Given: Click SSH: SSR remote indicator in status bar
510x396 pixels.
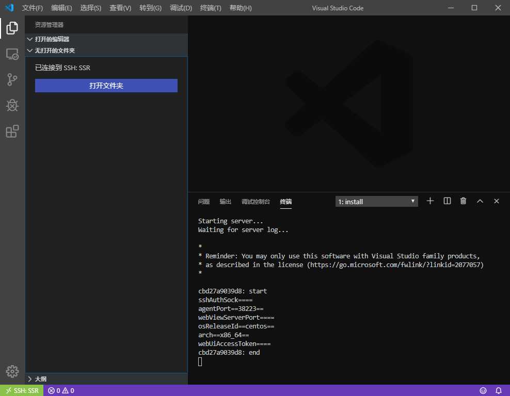Looking at the screenshot, I should [22, 390].
